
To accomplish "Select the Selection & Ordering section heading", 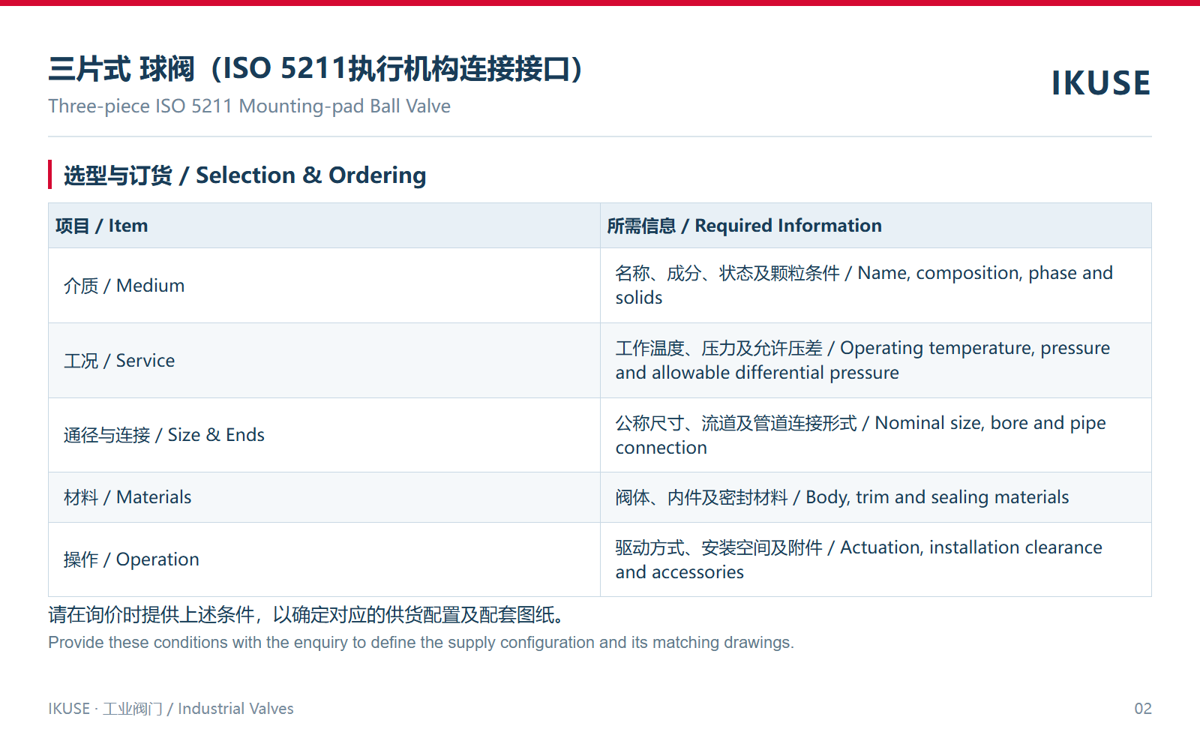I will pyautogui.click(x=244, y=175).
